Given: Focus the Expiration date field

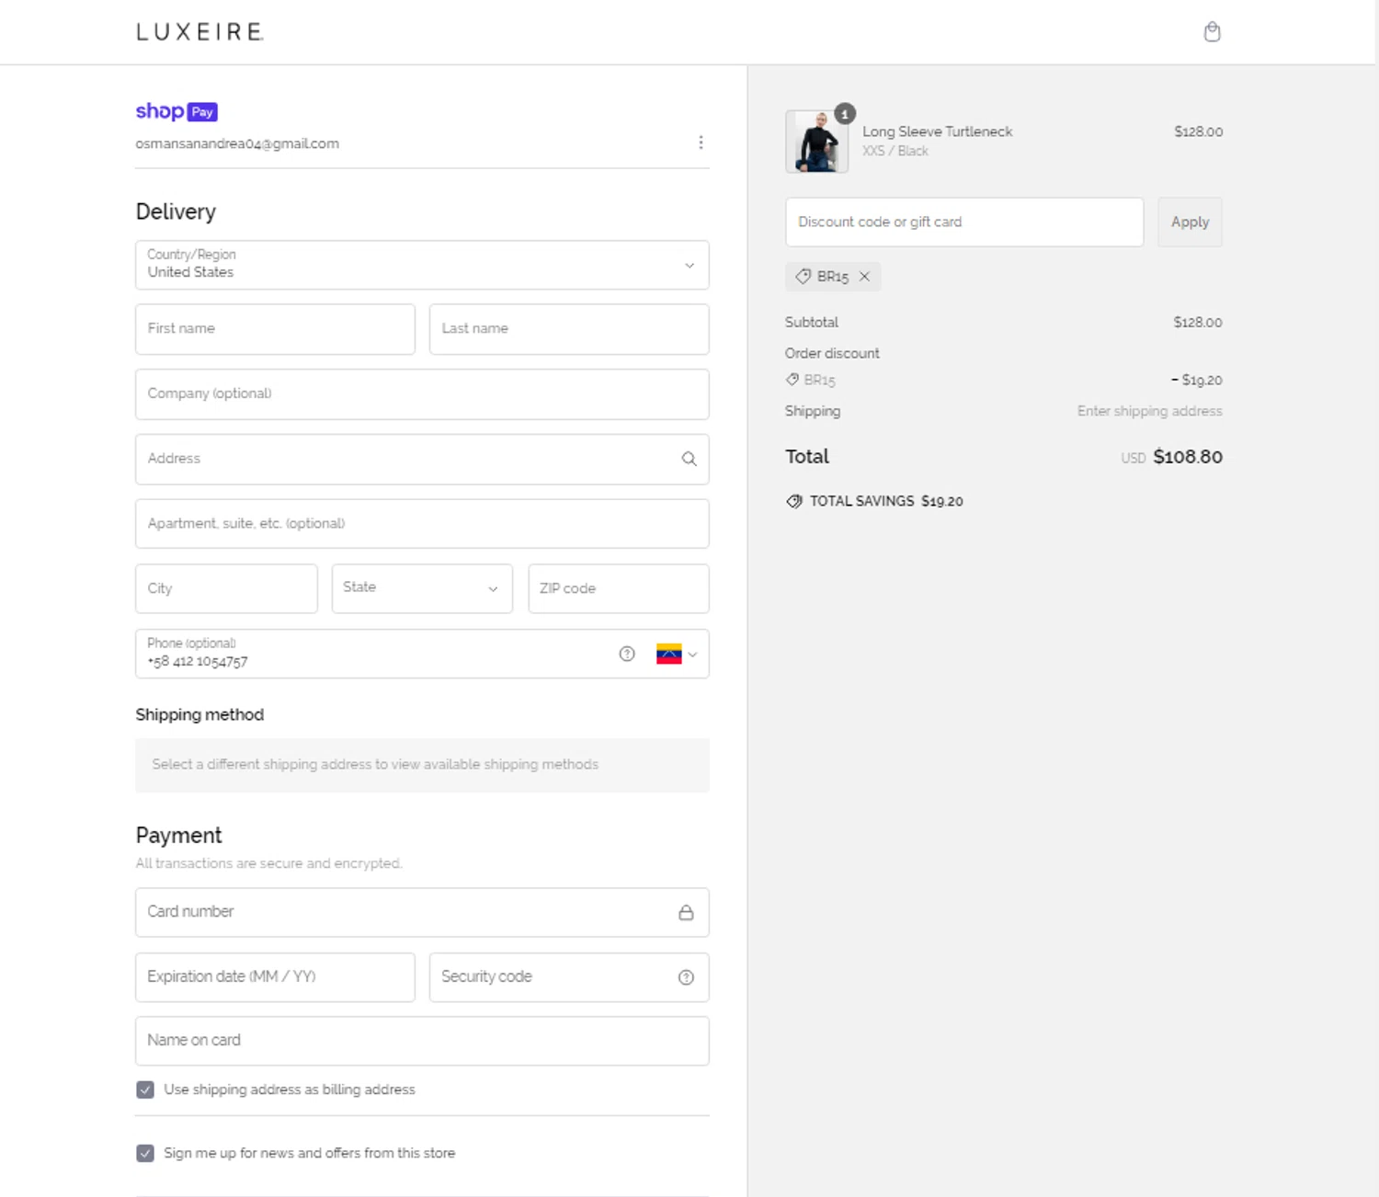Looking at the screenshot, I should (x=275, y=977).
